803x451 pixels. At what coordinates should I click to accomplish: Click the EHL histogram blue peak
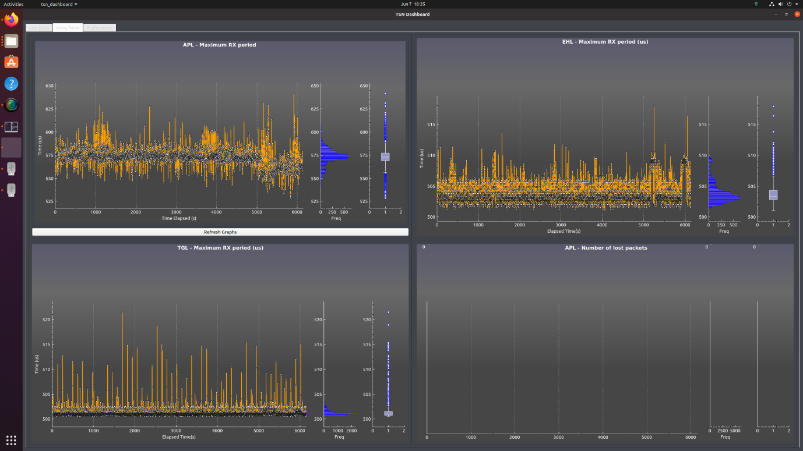[724, 197]
